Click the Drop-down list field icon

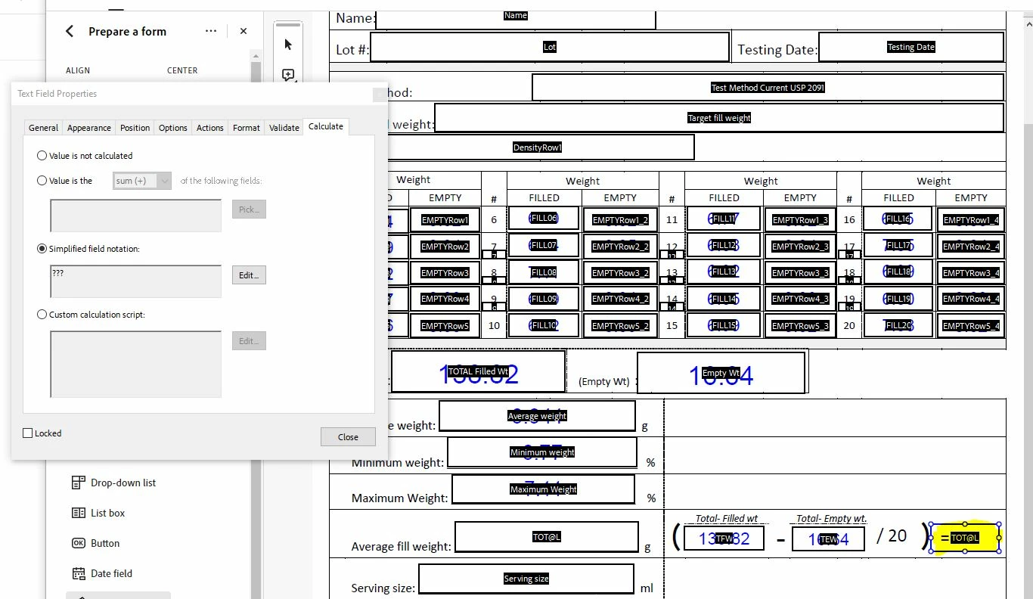pos(79,483)
